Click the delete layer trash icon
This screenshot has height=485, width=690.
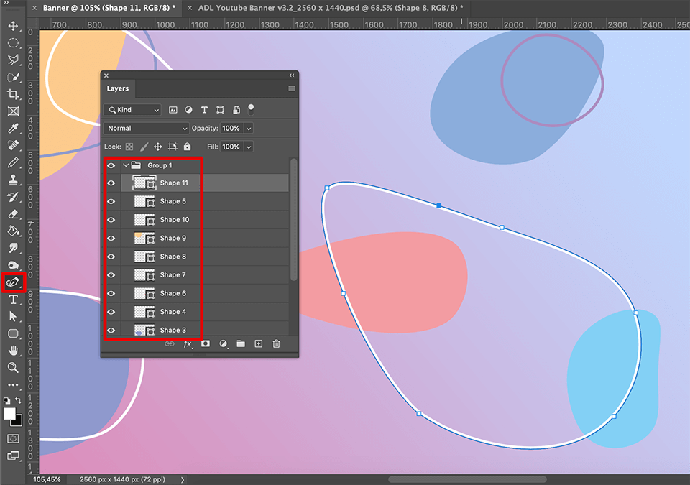276,344
